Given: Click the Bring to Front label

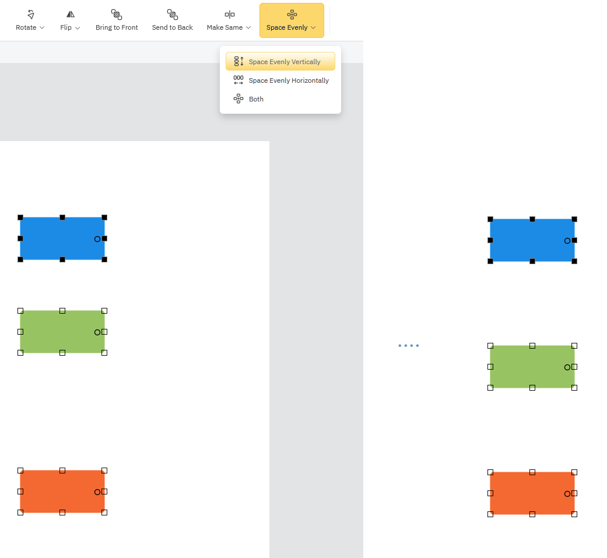Looking at the screenshot, I should (117, 27).
